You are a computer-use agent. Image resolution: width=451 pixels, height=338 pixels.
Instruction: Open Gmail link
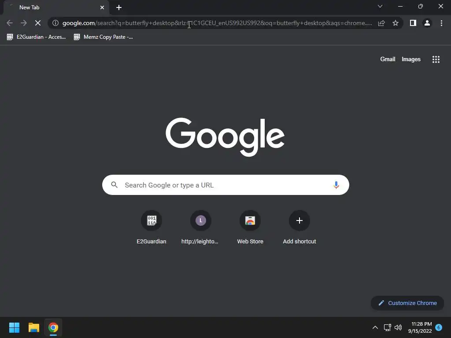(388, 59)
